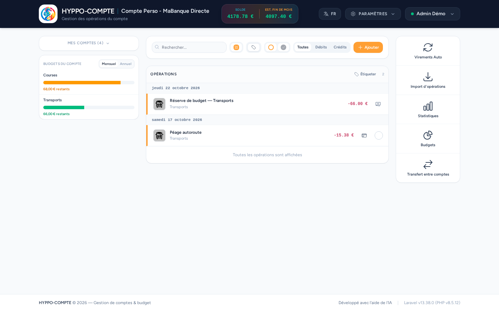Viewport: 499px width, 311px height.
Task: Click the Transports budget progress bar
Action: pyautogui.click(x=89, y=107)
